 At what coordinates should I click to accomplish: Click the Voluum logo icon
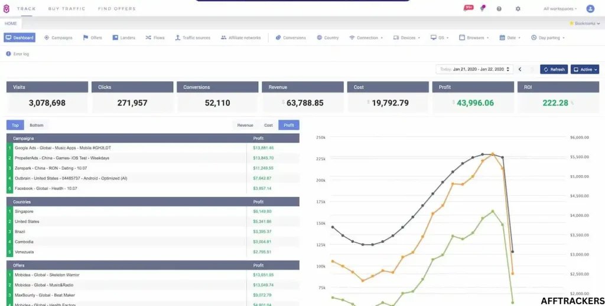(6, 8)
